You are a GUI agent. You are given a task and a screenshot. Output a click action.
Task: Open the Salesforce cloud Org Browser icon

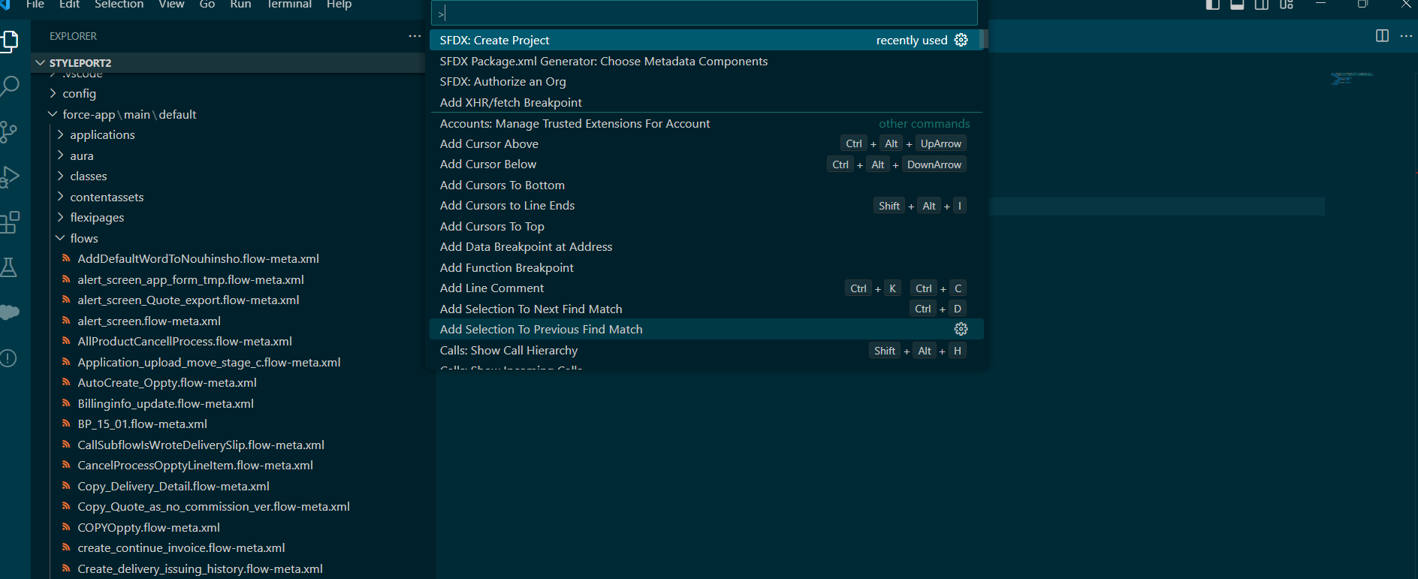click(9, 312)
